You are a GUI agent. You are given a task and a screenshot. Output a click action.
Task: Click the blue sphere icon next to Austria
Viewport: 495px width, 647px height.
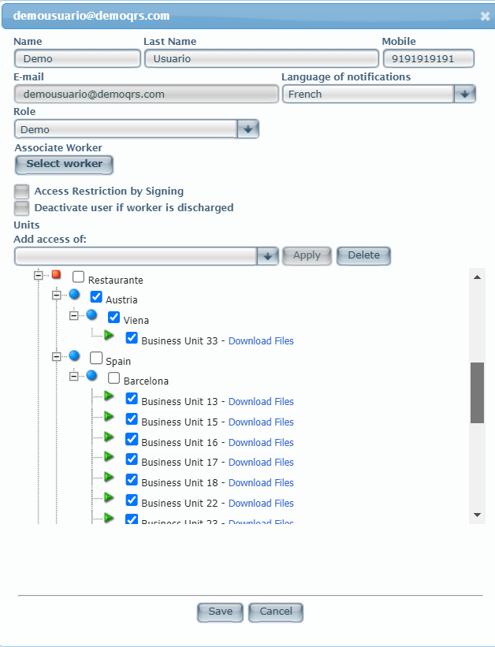[74, 295]
